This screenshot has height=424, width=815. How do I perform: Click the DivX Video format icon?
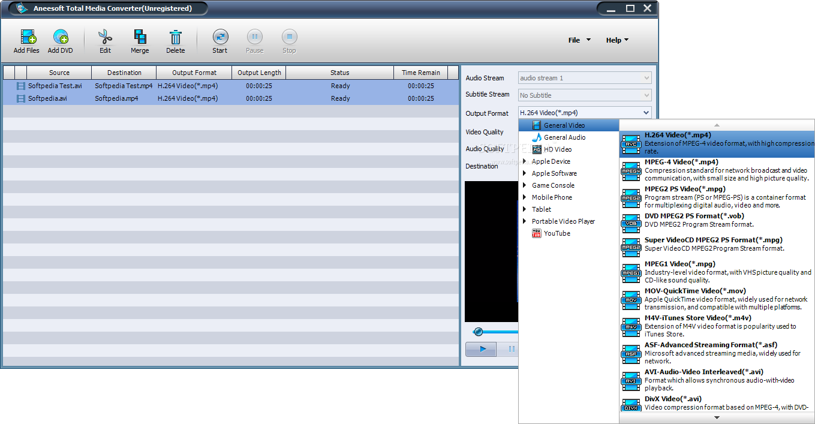pos(631,405)
